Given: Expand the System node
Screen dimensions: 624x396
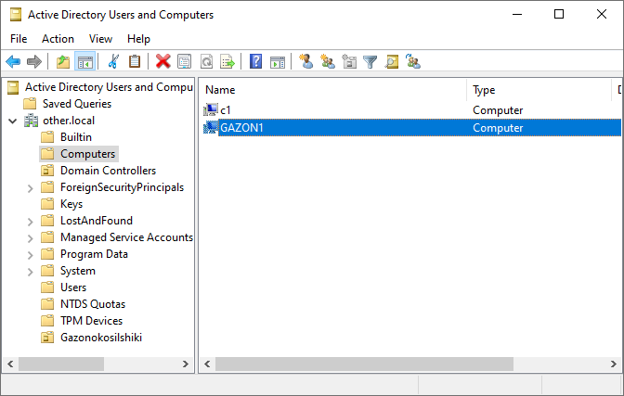Looking at the screenshot, I should [x=31, y=272].
